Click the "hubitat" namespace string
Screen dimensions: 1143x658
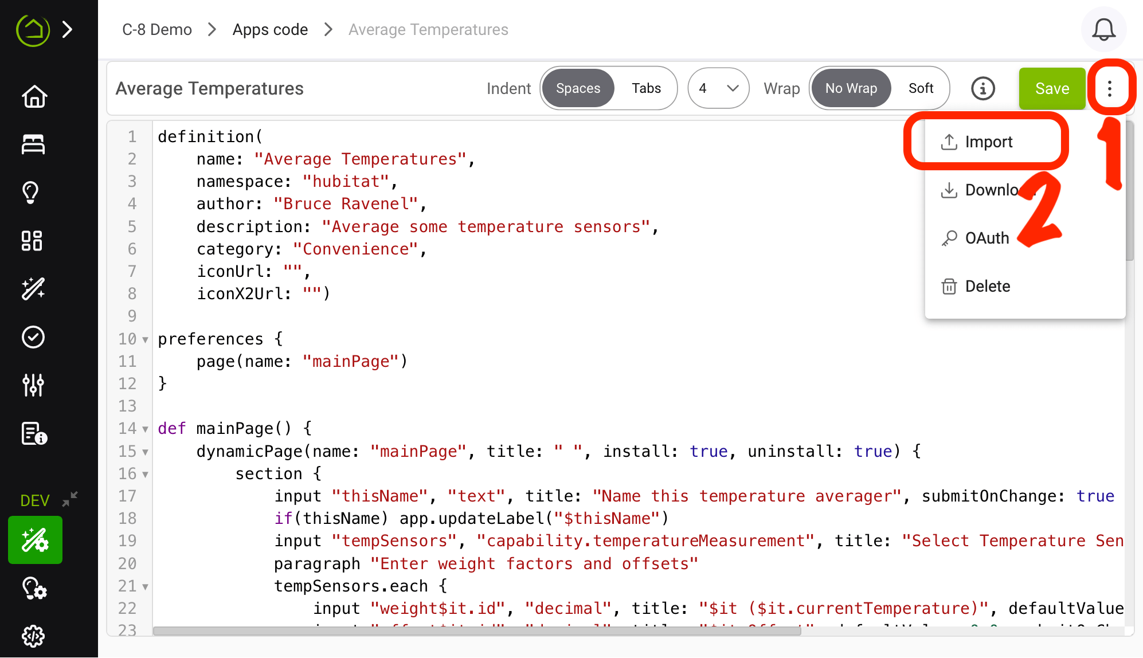point(346,181)
